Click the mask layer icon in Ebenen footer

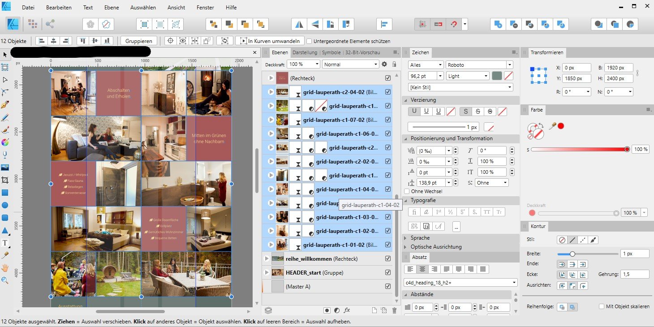(x=327, y=310)
